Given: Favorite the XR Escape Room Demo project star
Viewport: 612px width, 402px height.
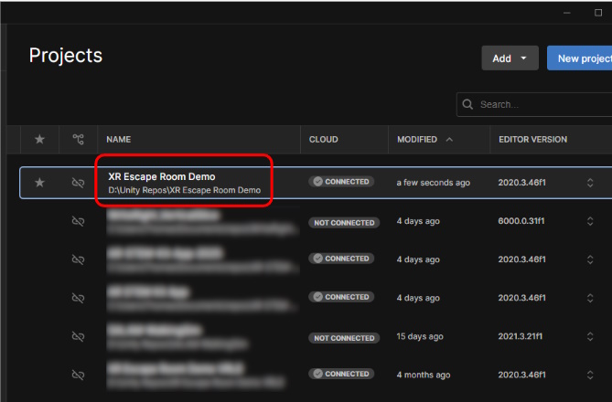Looking at the screenshot, I should [39, 183].
